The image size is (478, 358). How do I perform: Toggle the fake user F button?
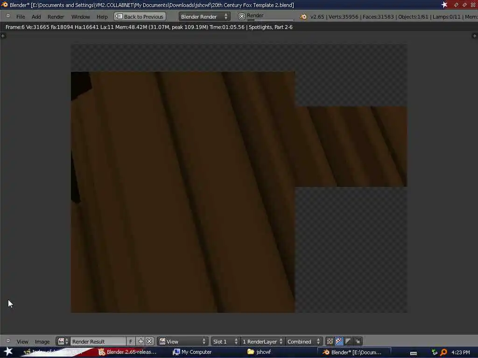pos(131,341)
